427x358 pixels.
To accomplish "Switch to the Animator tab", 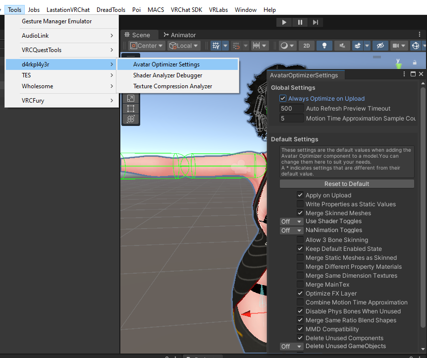I will tap(179, 35).
